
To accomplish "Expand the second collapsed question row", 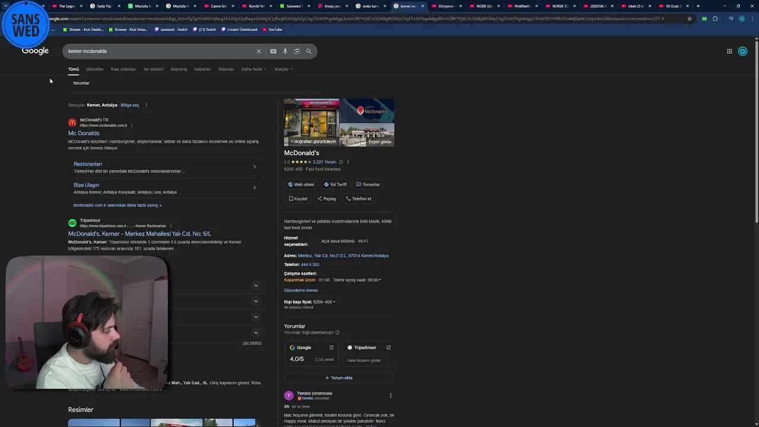I will [x=256, y=301].
